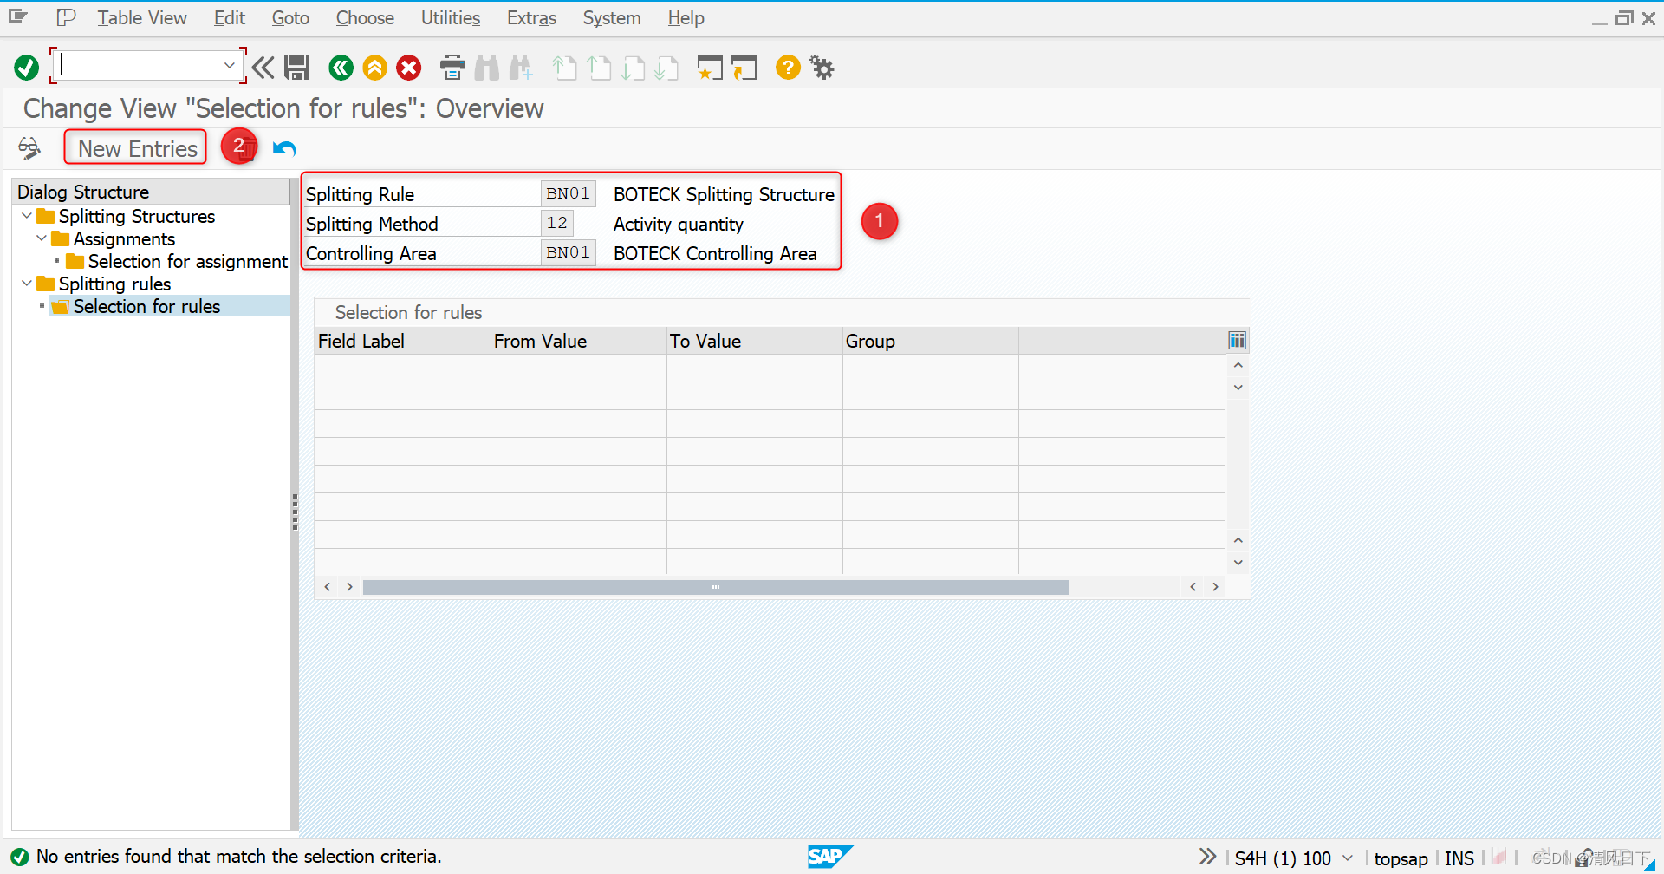Select Splitting Structures folder in tree

136,216
